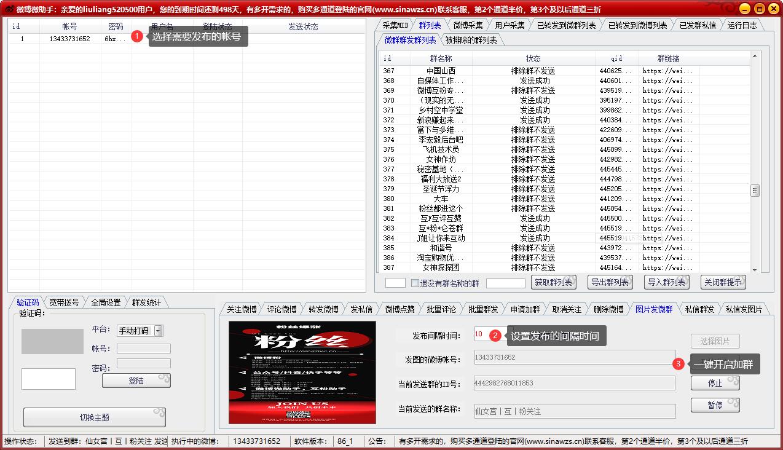Click the 帐号 field in 验证码 panel
Viewport: 783px width, 450px height.
(x=144, y=349)
